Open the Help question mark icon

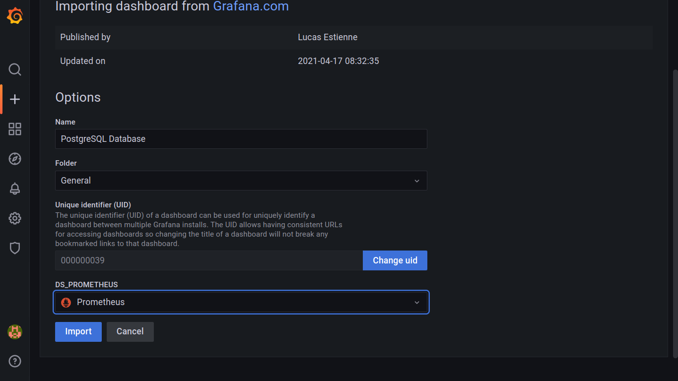pyautogui.click(x=15, y=361)
